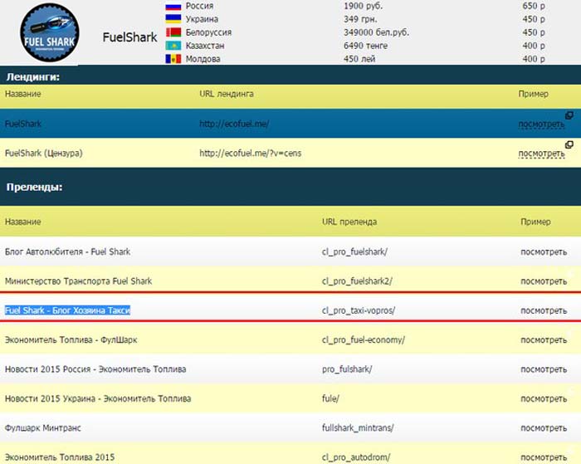The image size is (581, 464).
Task: Click copy icon in FuelShark (Цензура) row
Action: pyautogui.click(x=569, y=144)
